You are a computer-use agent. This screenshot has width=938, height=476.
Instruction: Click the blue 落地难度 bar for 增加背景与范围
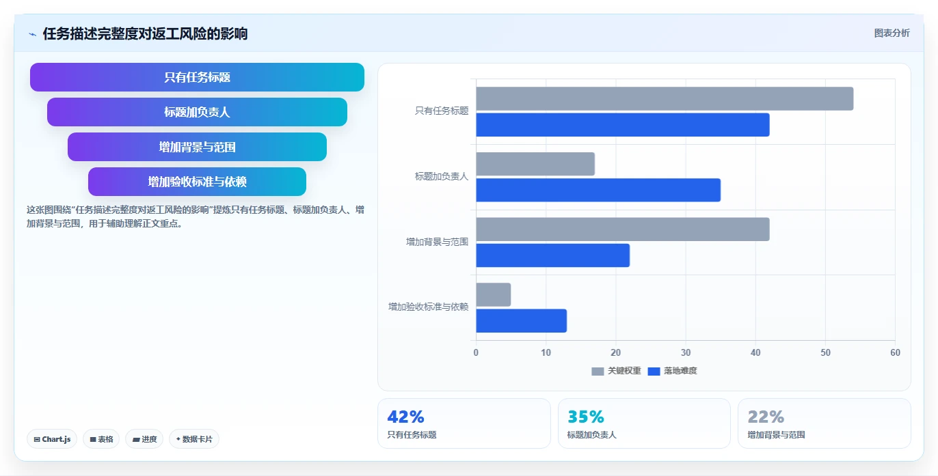pyautogui.click(x=553, y=255)
